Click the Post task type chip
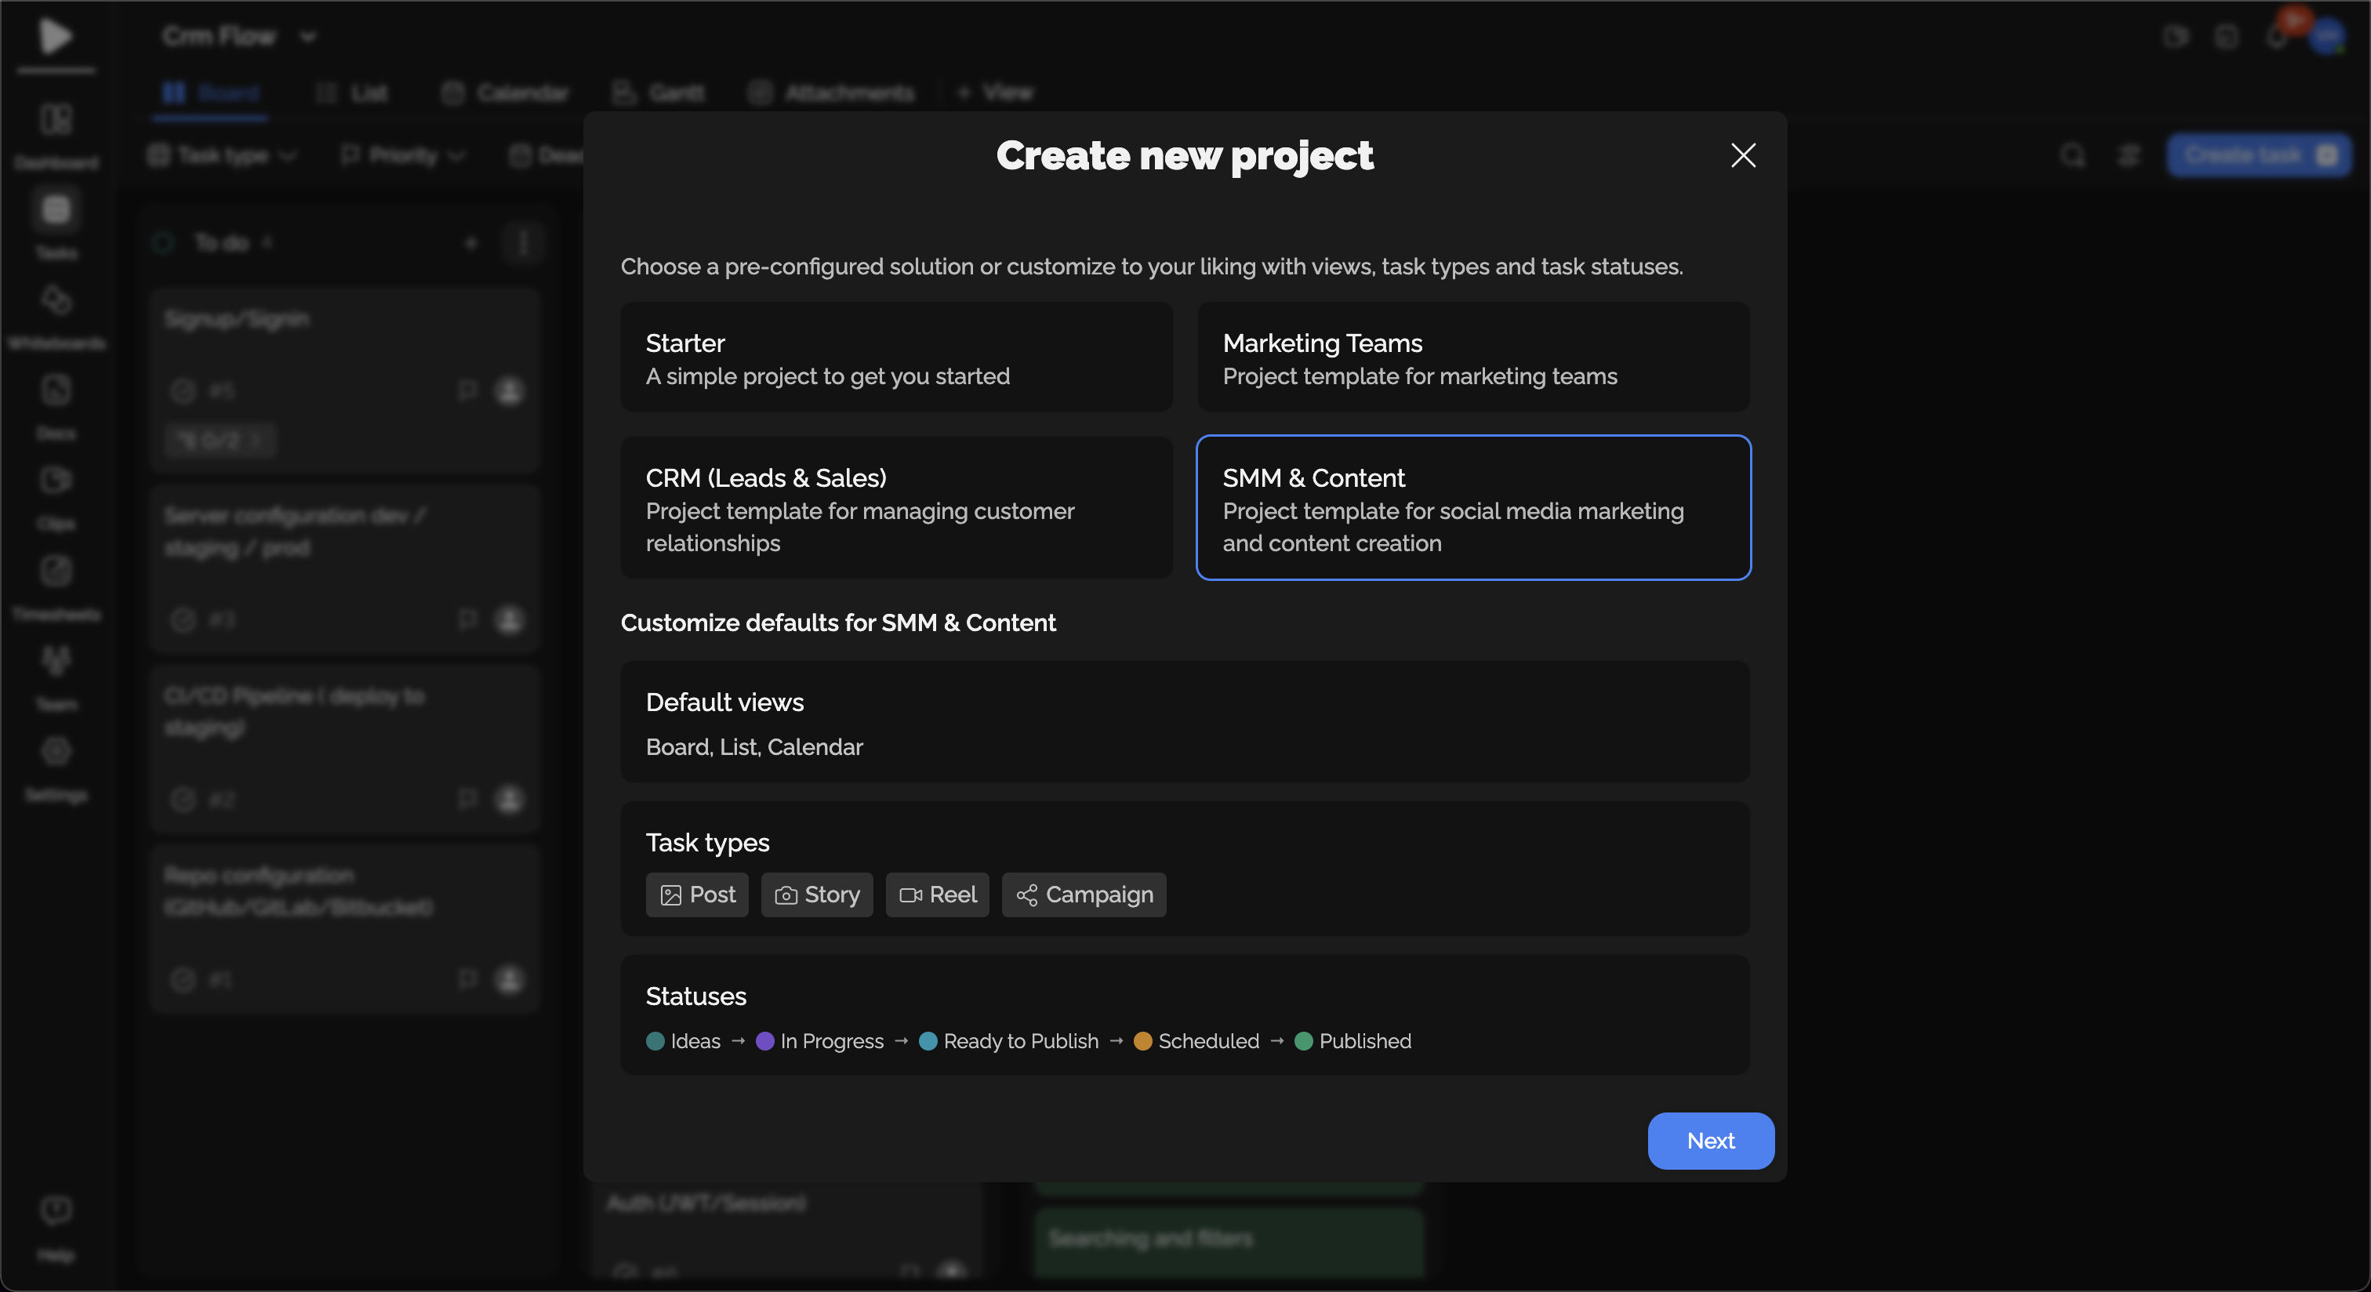 [697, 895]
